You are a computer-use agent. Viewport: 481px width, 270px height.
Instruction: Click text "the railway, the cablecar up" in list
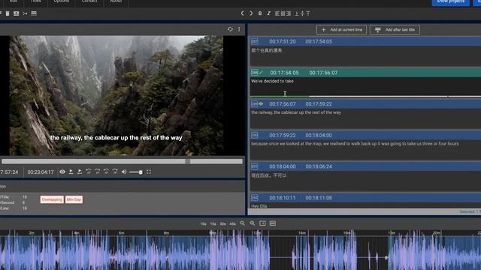(x=277, y=112)
